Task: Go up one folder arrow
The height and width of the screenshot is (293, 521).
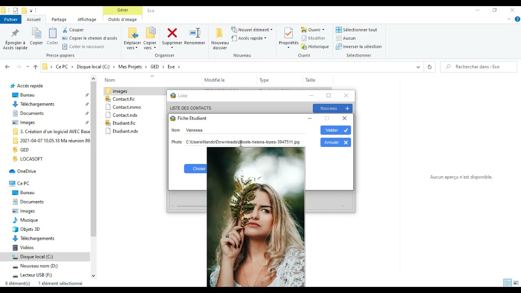Action: 35,67
